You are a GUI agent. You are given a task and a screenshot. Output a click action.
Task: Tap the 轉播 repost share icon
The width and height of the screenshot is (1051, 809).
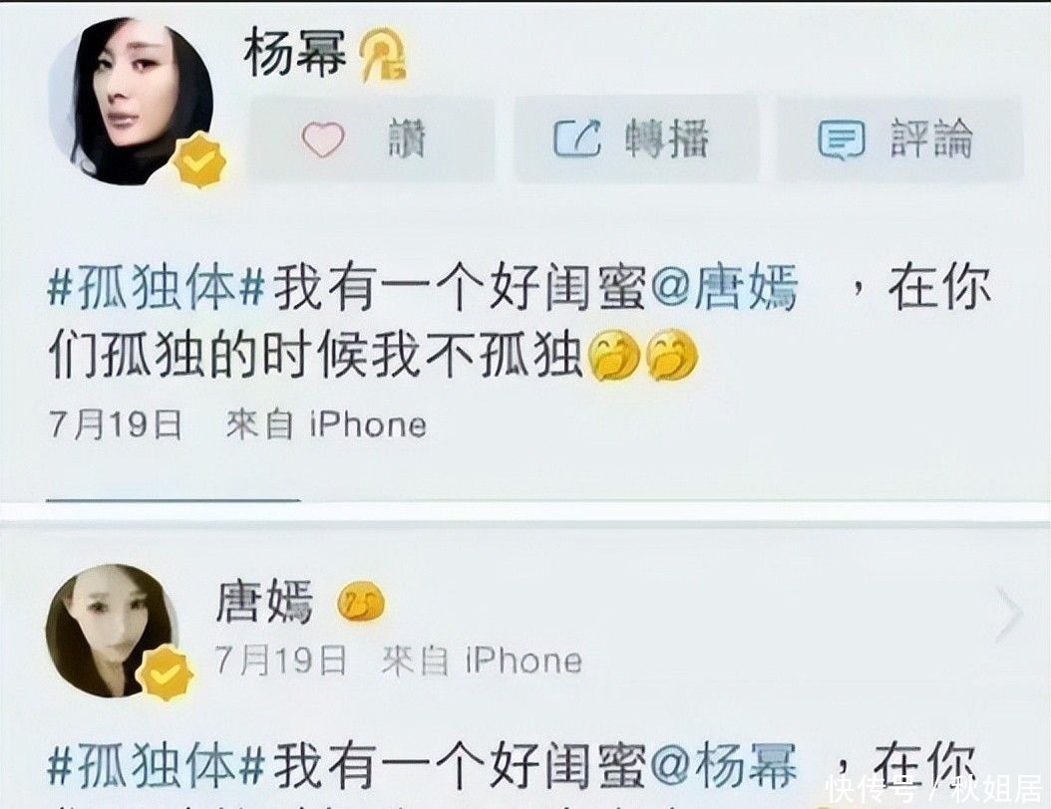pyautogui.click(x=577, y=137)
